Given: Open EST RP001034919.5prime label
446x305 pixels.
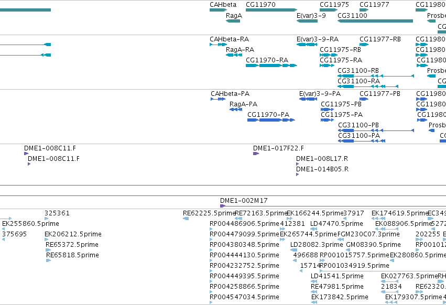Looking at the screenshot, I should [354, 266].
